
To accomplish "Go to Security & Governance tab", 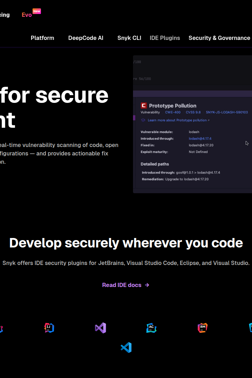I will 219,38.
